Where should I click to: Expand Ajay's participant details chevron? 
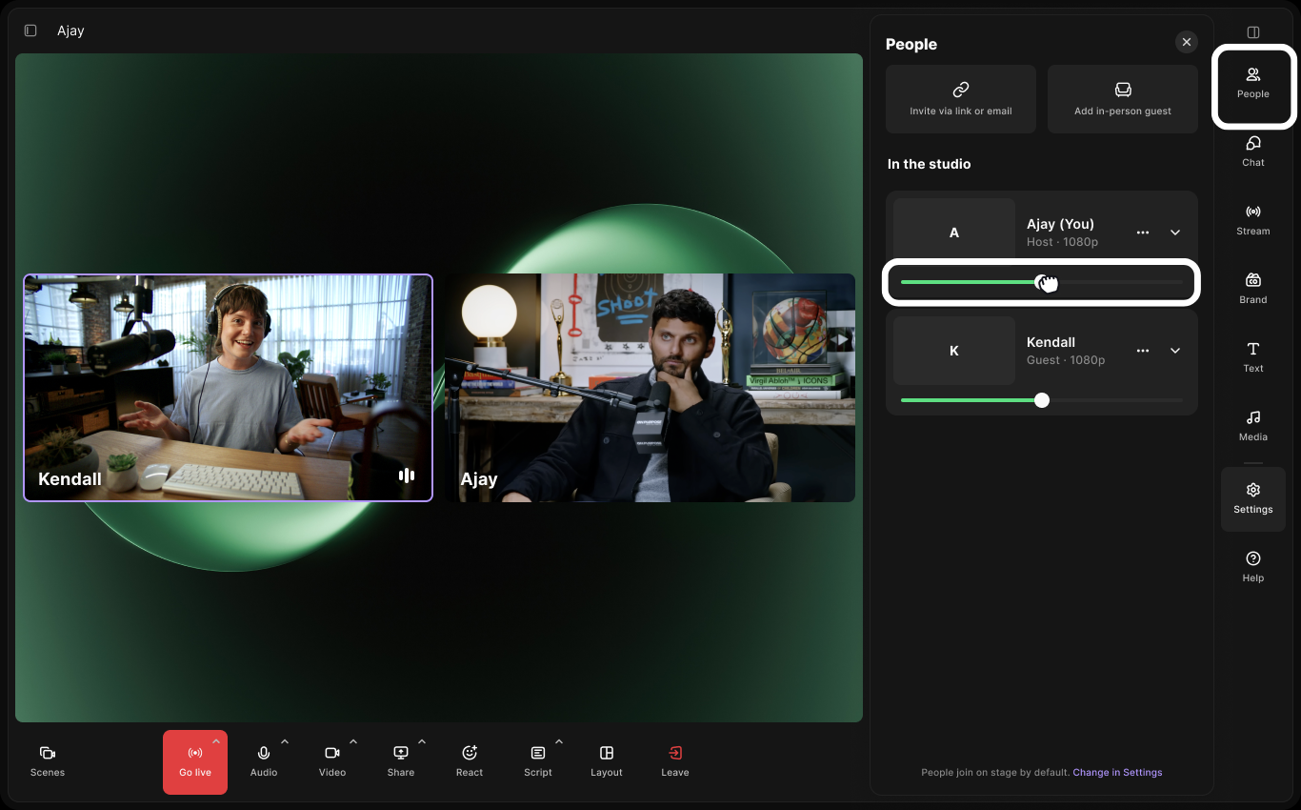coord(1175,233)
